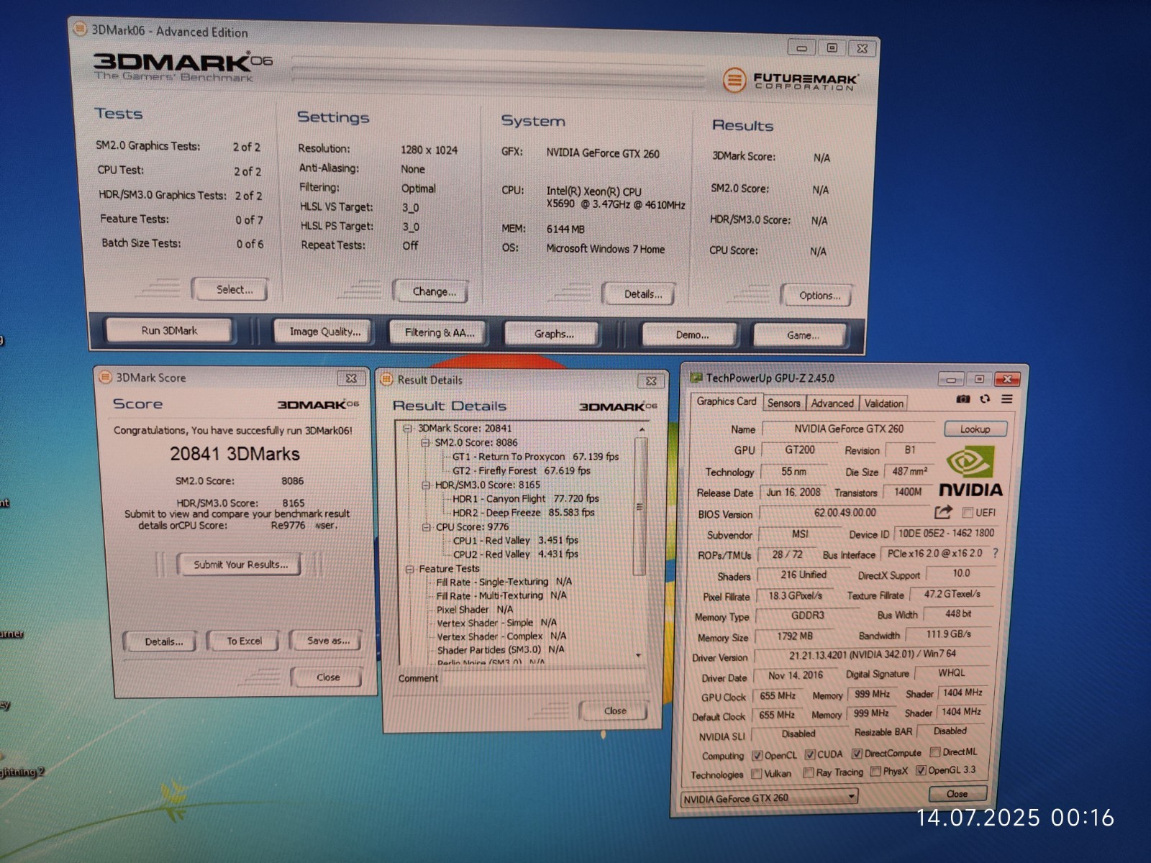The width and height of the screenshot is (1151, 863).
Task: Open the Validation tab in GPU-Z
Action: (x=883, y=403)
